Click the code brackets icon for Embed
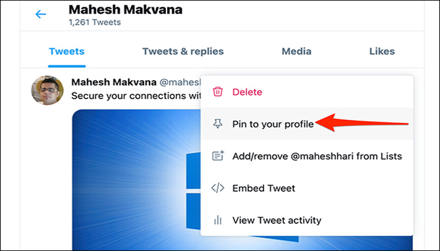The image size is (440, 251). (217, 188)
